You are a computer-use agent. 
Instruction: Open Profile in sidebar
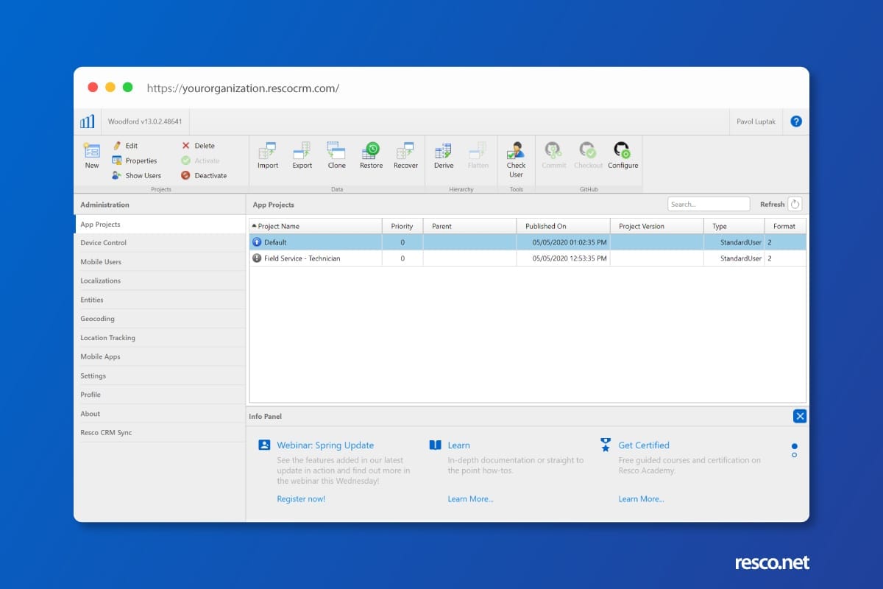(x=160, y=395)
